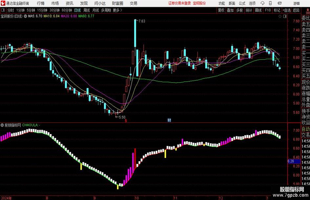Image resolution: width=310 pixels, height=200 pixels.
Task: Click the MA60: 6.77 indicator label
Action: 86,16
